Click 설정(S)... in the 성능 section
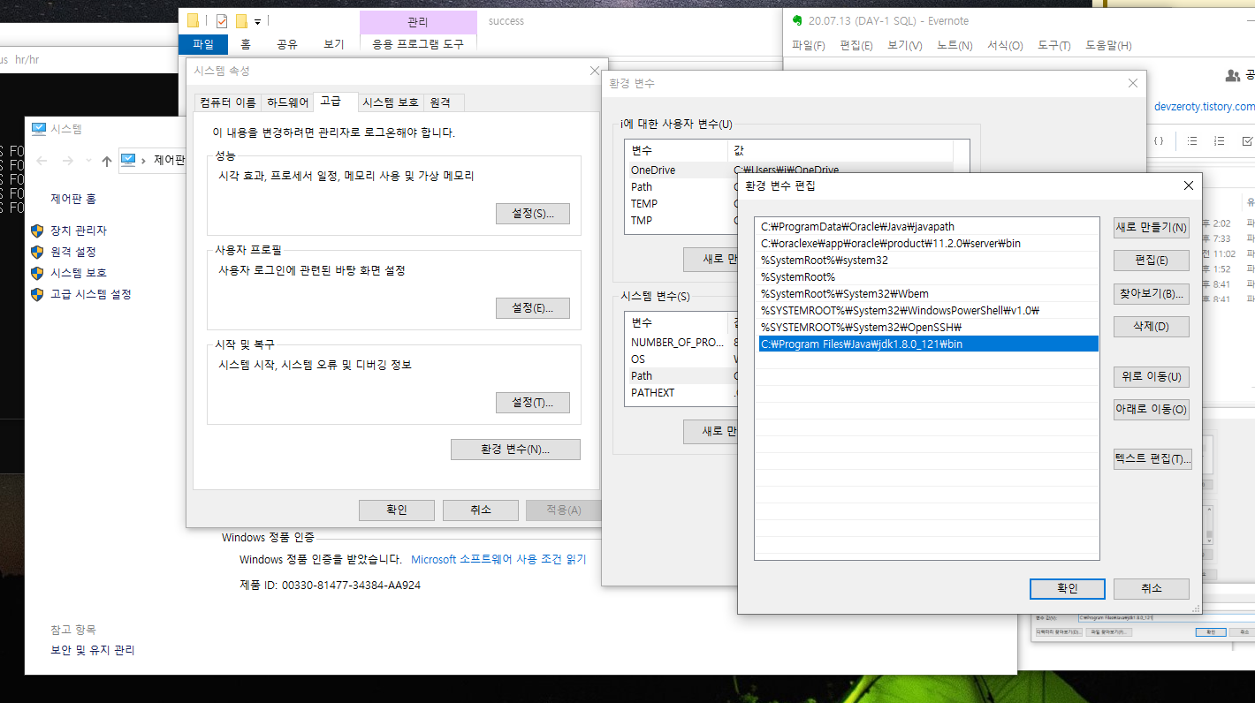 pyautogui.click(x=533, y=214)
